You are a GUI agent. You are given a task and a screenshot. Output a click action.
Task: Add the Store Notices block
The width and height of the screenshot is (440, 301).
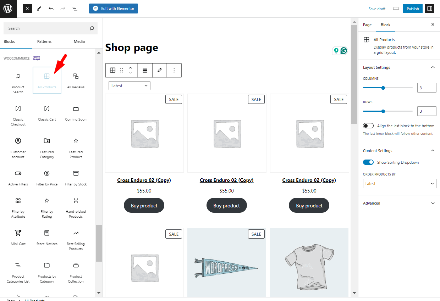click(x=47, y=238)
